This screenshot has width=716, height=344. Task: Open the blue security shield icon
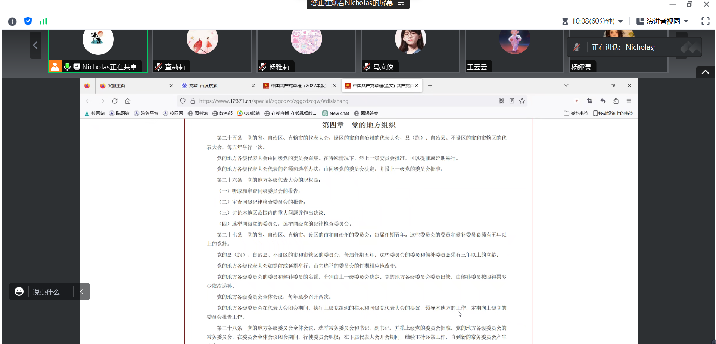28,21
